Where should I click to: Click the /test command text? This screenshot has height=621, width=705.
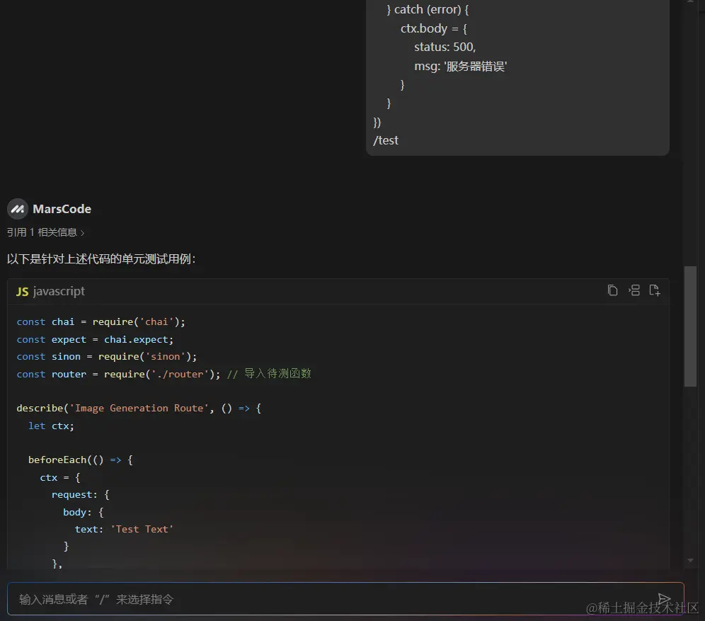[x=386, y=140]
